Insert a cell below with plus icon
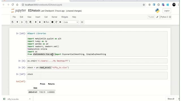Image resolution: width=181 pixels, height=101 pixels. [x=17, y=22]
